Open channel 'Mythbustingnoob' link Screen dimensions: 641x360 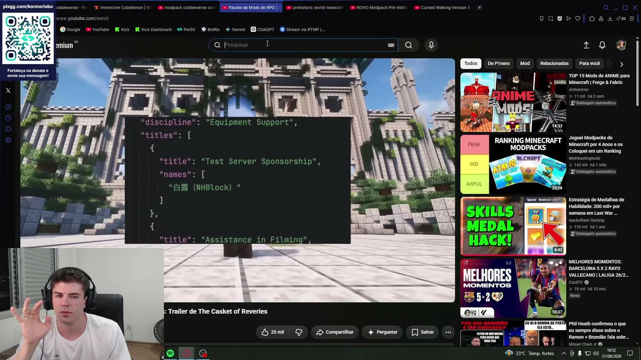point(584,158)
